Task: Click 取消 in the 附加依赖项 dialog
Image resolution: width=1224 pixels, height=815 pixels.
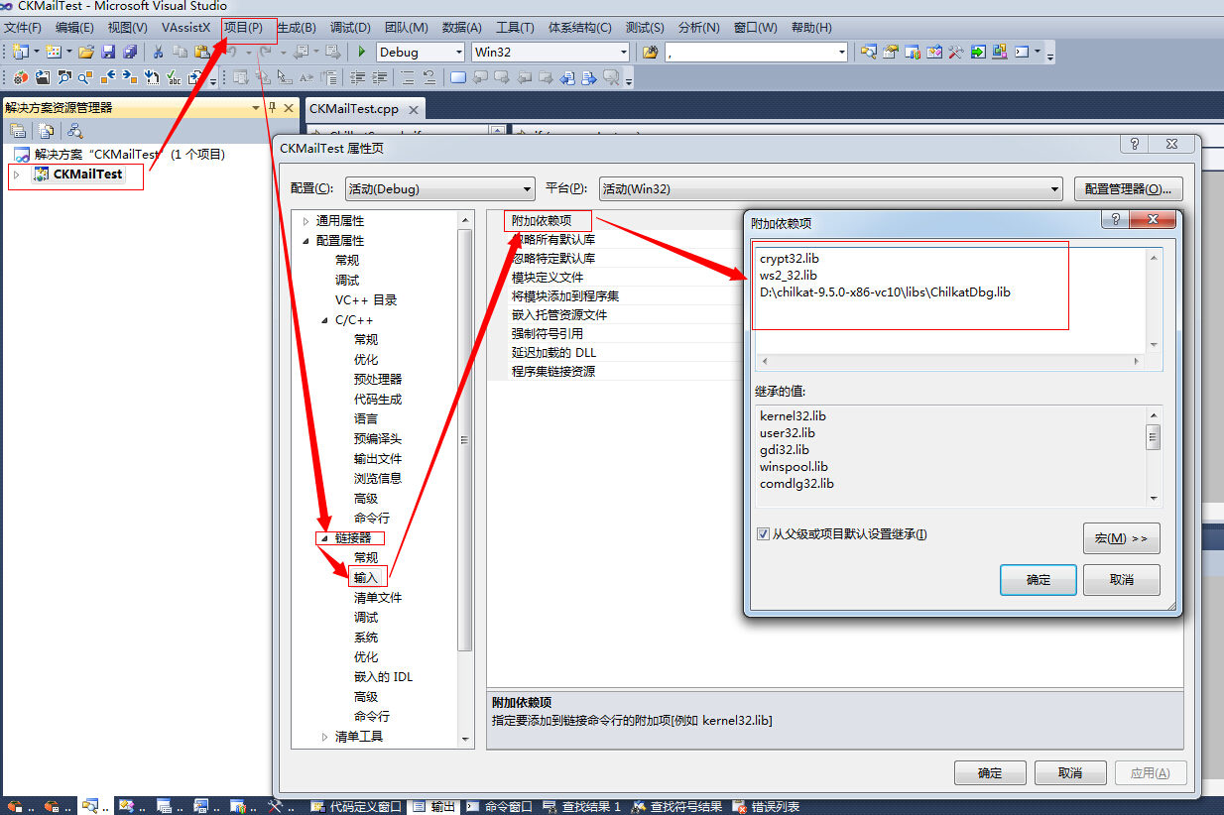Action: point(1122,580)
